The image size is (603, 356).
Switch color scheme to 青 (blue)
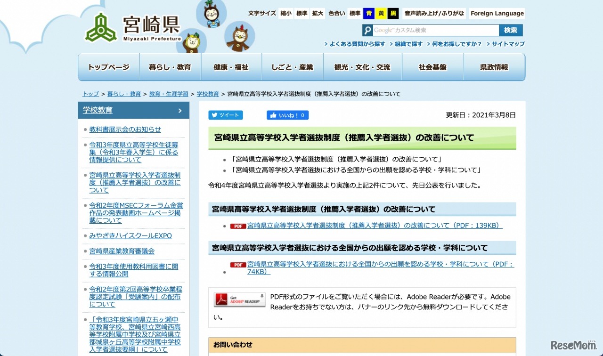tap(368, 13)
